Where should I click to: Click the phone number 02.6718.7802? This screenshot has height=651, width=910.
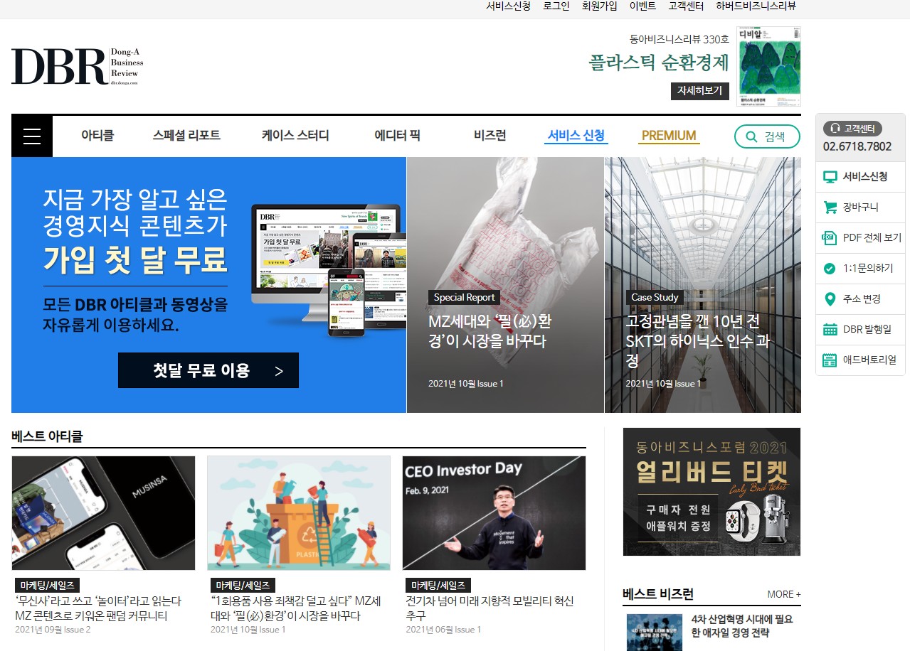pyautogui.click(x=857, y=146)
